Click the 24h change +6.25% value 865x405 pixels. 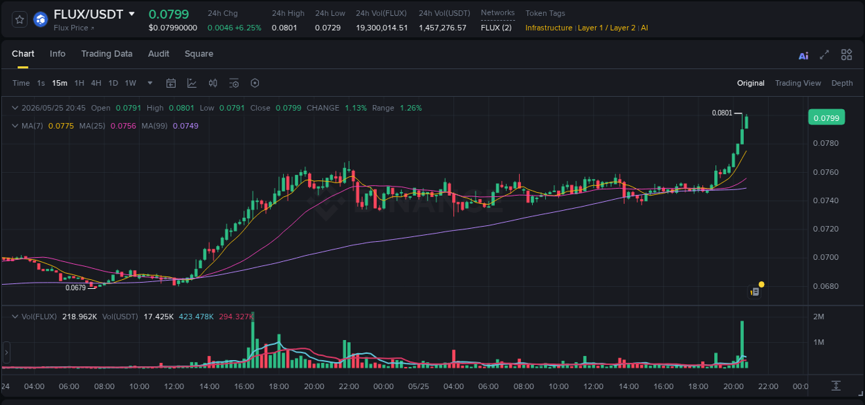click(248, 28)
